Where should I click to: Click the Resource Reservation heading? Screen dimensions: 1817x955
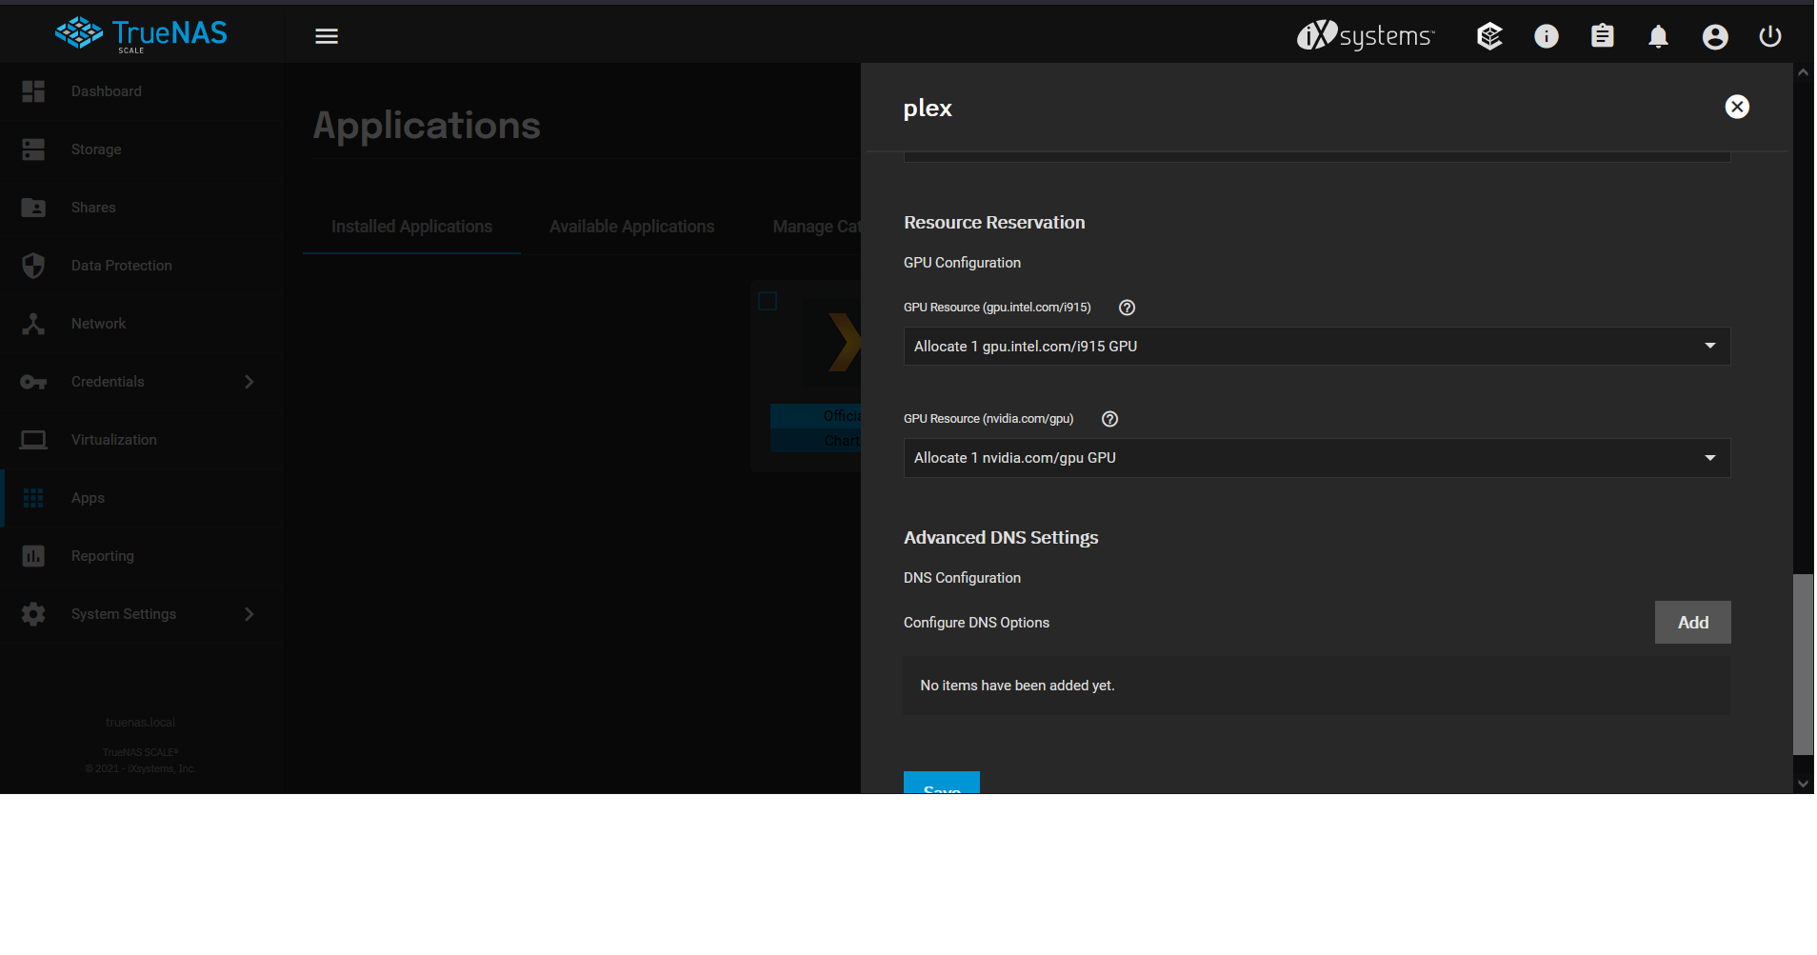point(994,223)
